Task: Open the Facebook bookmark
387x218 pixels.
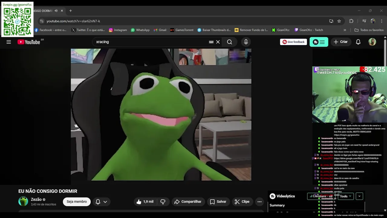Action: tap(50, 30)
